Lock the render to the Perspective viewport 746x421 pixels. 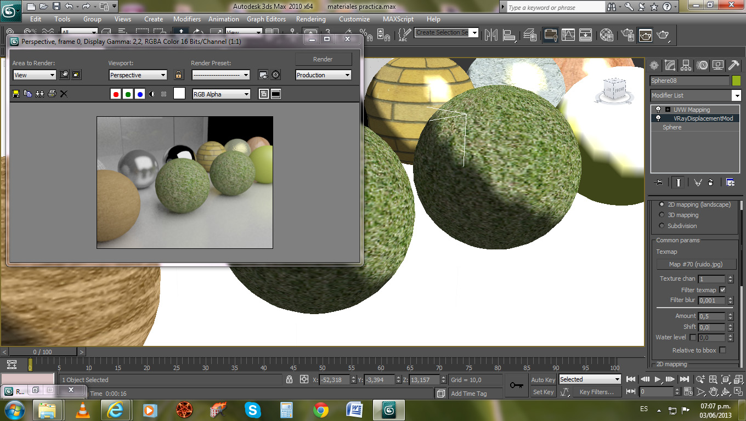tap(178, 75)
